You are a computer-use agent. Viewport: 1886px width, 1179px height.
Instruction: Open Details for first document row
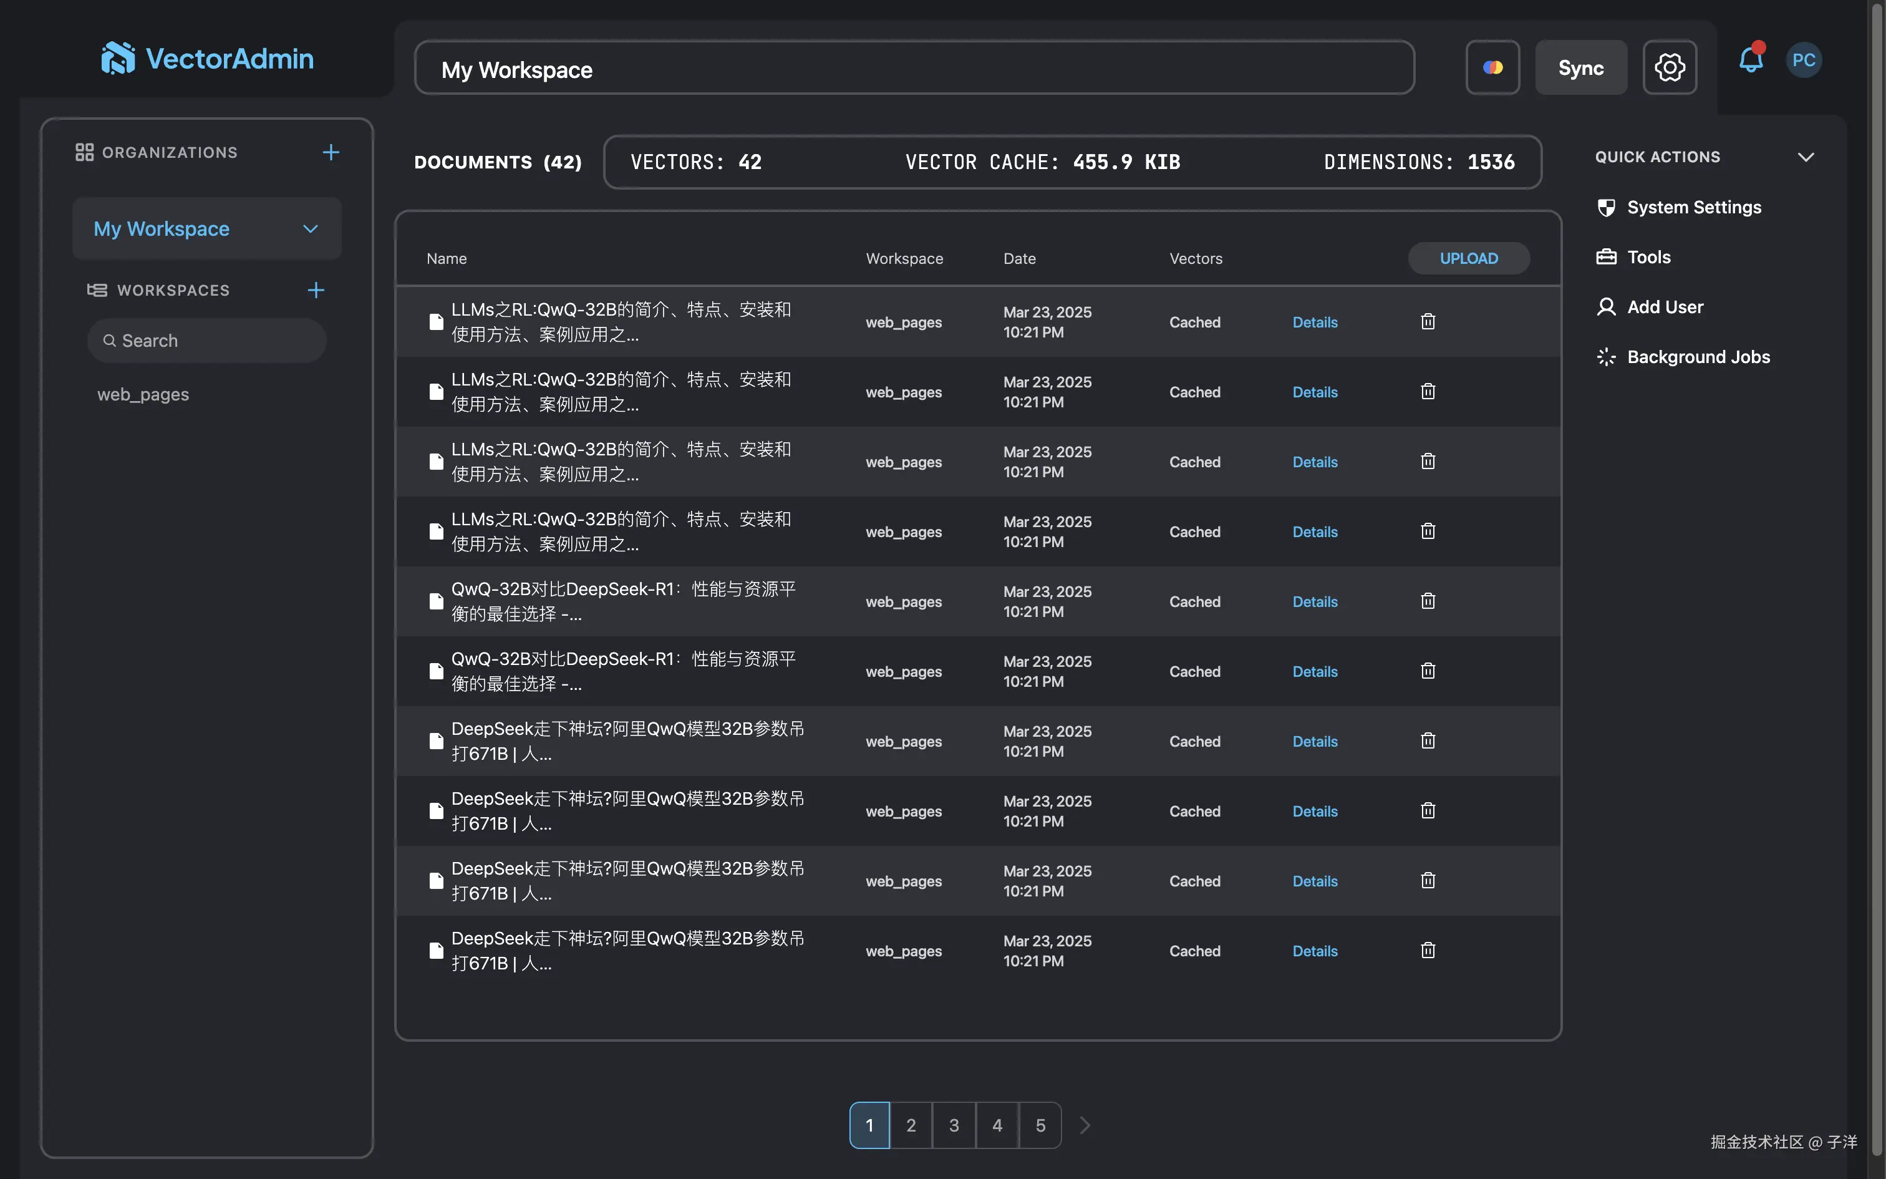pos(1315,322)
